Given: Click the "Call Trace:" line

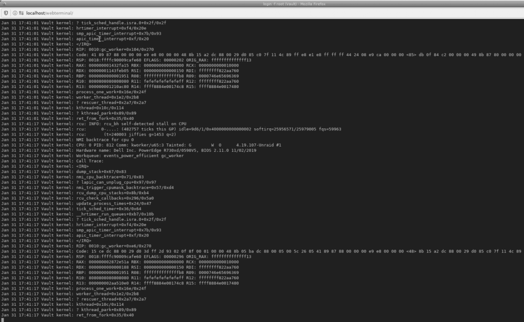Looking at the screenshot, I should tap(90, 161).
